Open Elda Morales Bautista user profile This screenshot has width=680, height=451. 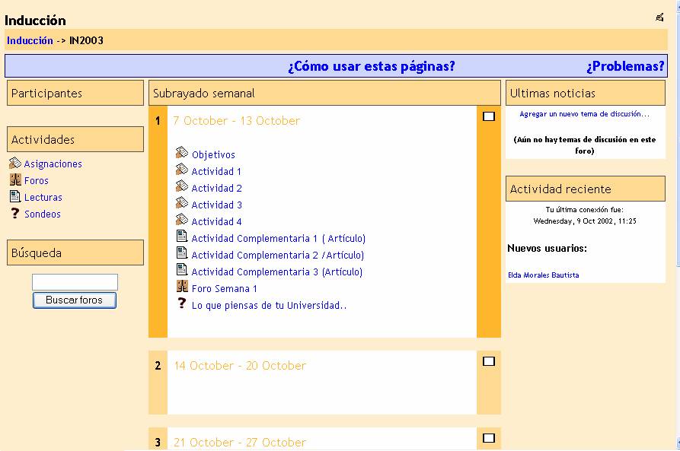click(543, 275)
